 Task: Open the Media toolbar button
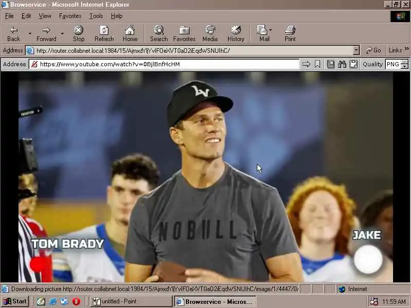tap(210, 33)
